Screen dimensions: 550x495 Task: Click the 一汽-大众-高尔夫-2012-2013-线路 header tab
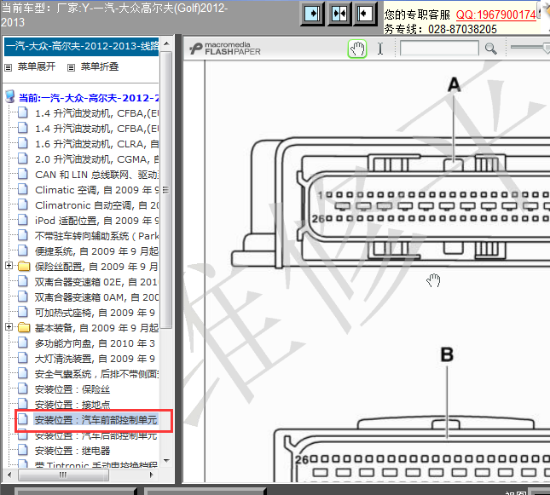[81, 46]
